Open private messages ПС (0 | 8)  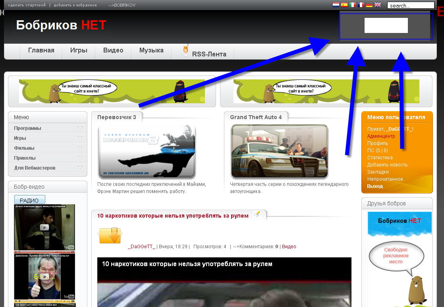(377, 151)
